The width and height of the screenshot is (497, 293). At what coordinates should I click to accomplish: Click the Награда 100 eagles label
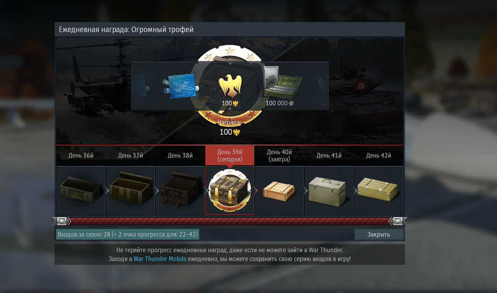coord(230,127)
